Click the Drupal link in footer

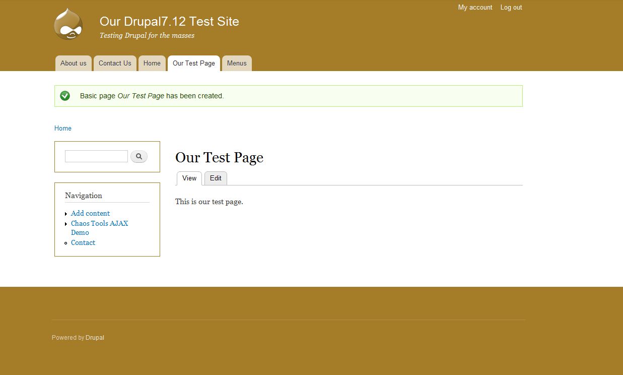coord(95,338)
